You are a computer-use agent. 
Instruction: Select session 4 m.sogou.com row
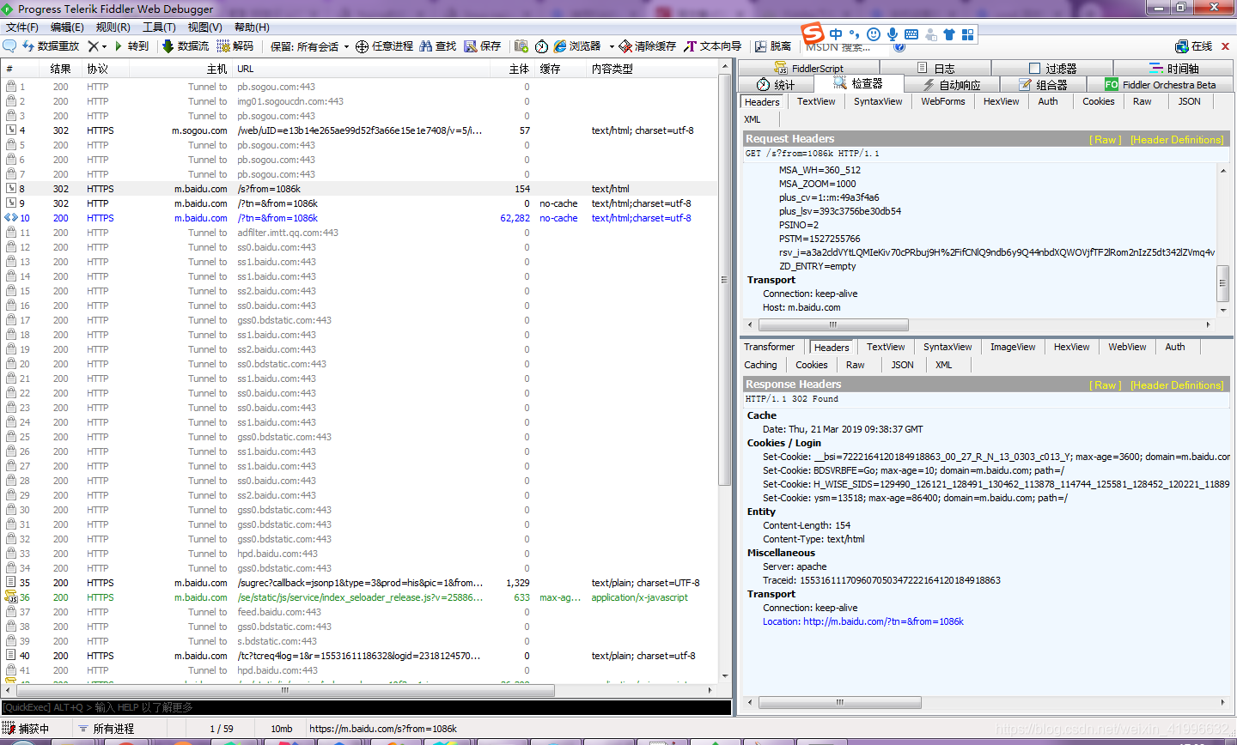pyautogui.click(x=359, y=130)
